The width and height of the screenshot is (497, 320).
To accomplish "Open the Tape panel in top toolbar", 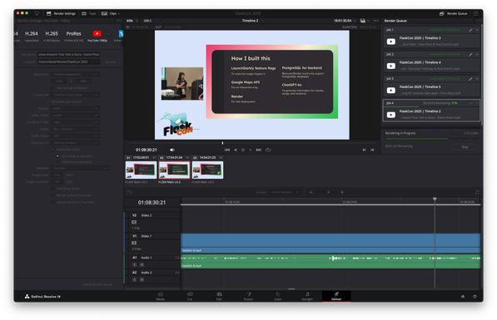I will tap(89, 13).
